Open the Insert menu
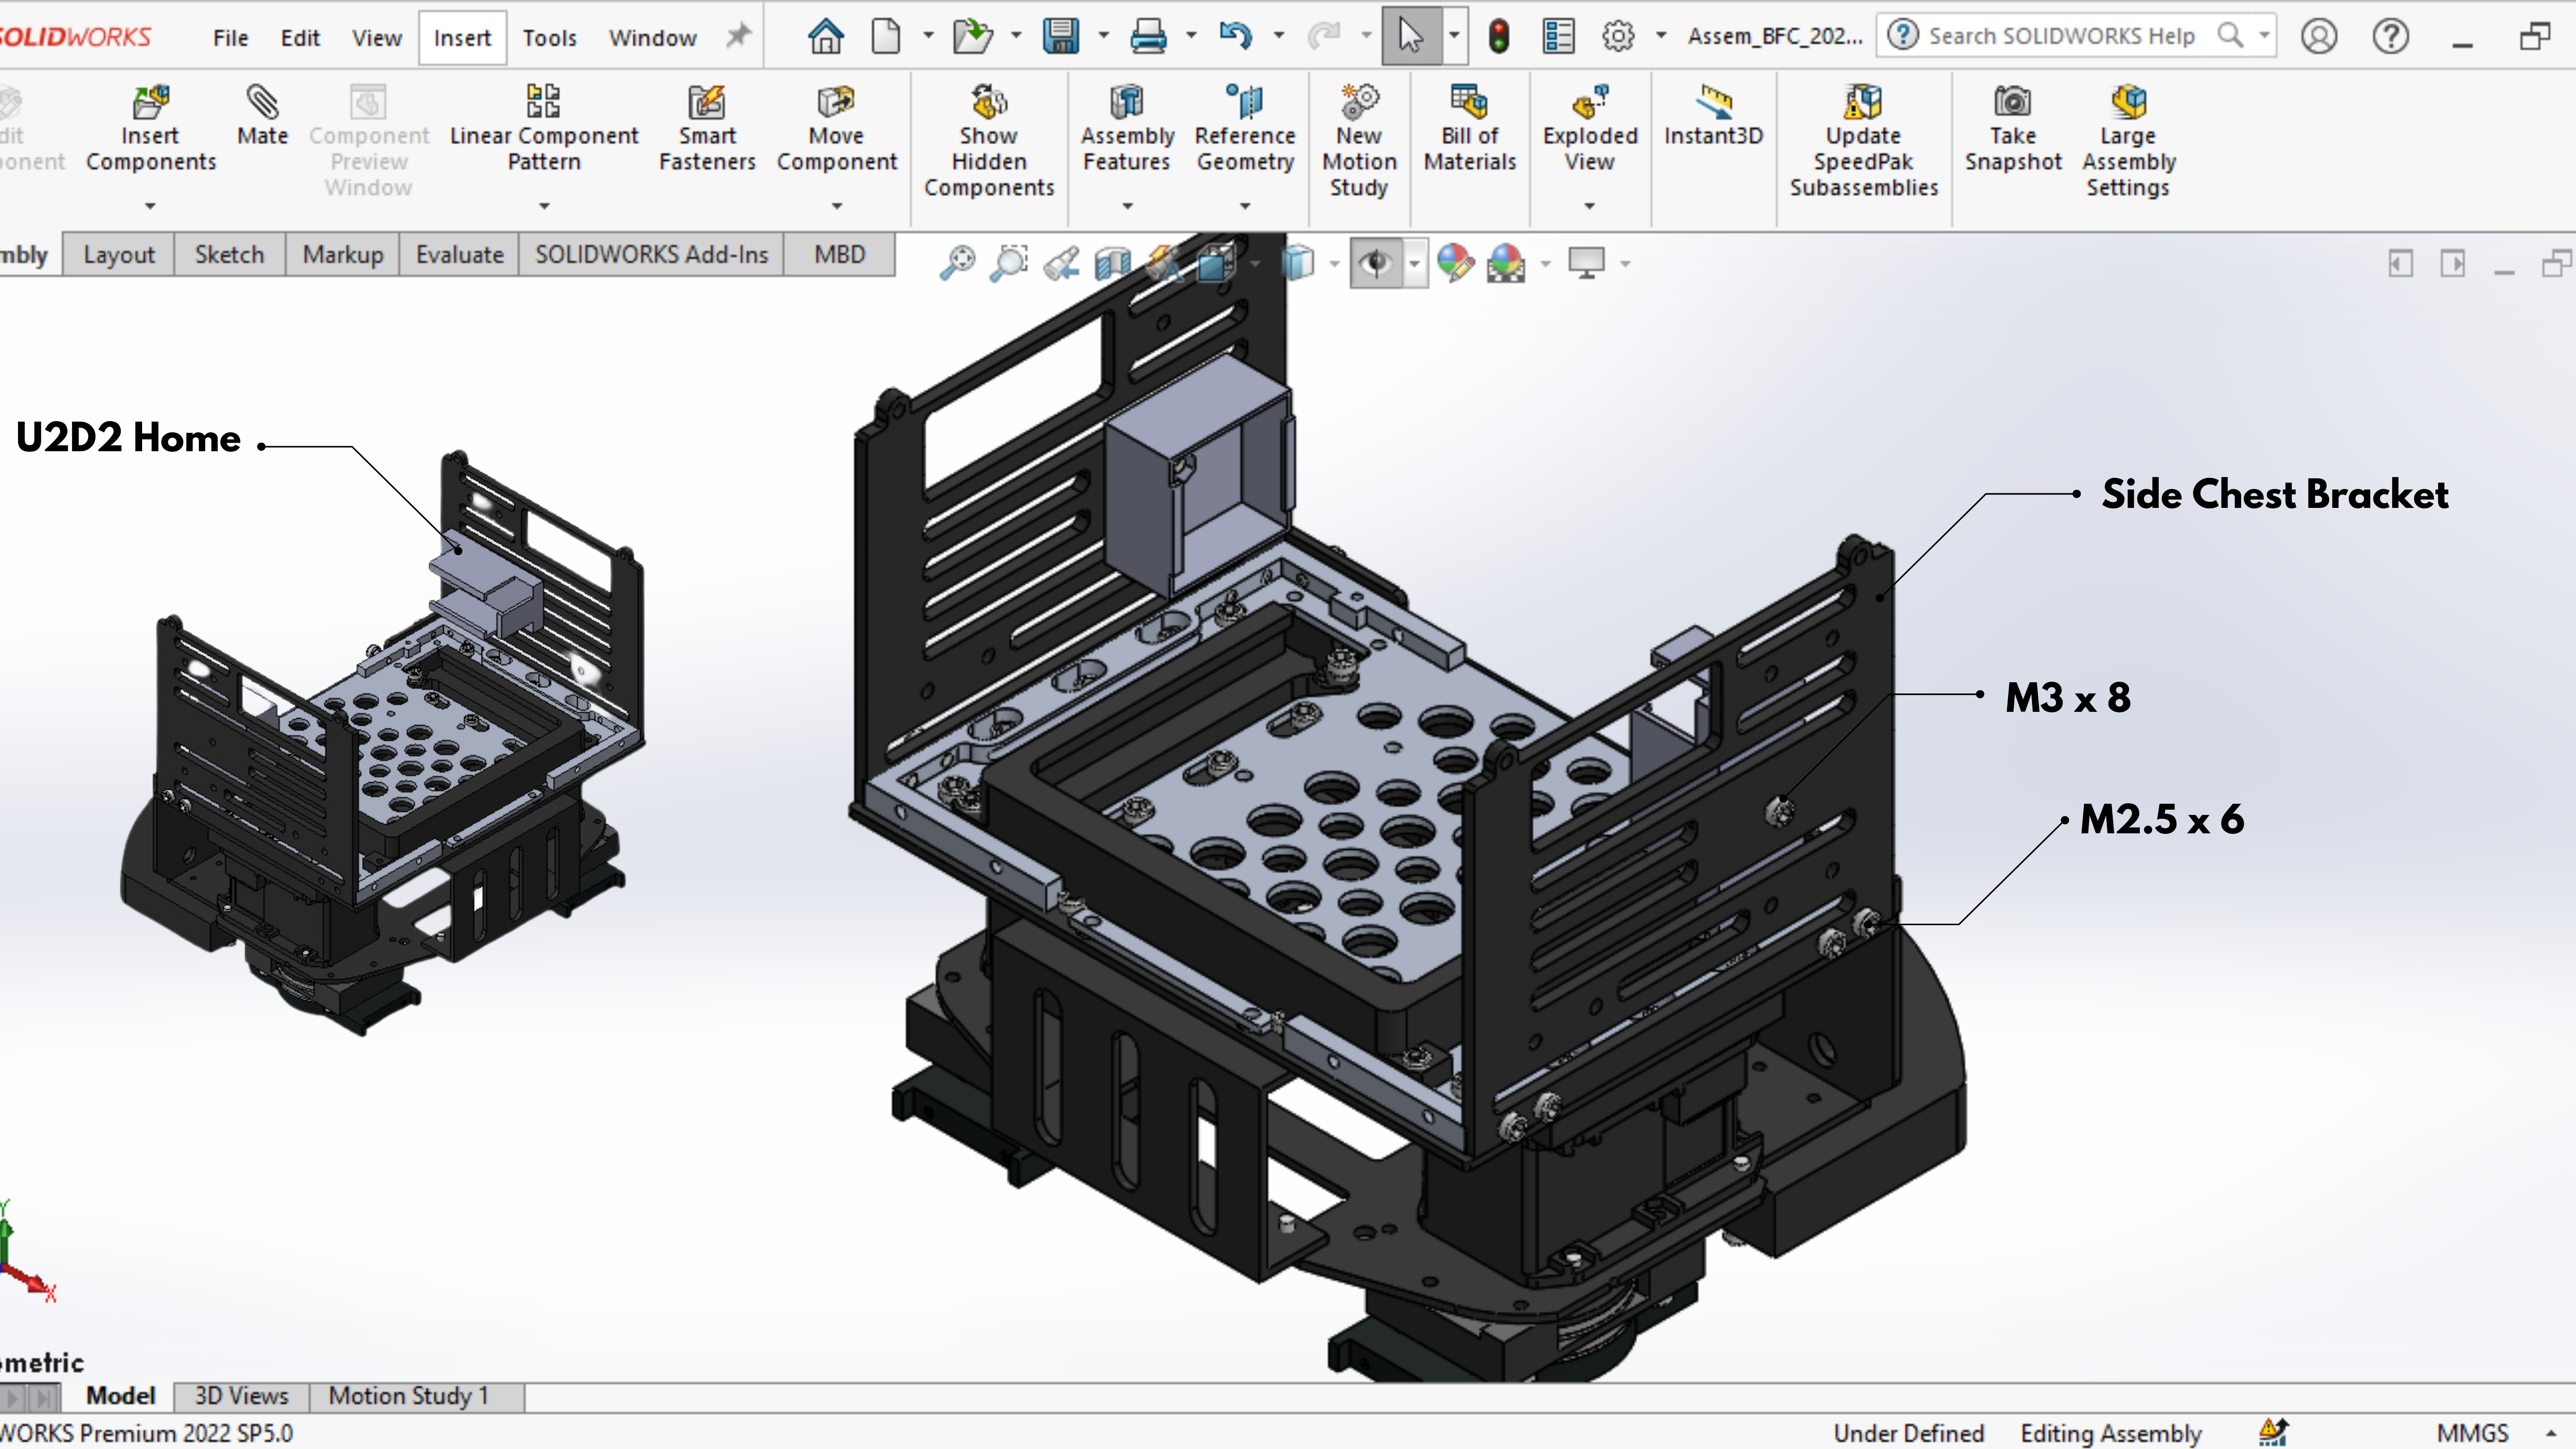Screen dimensions: 2576x1449 [462, 38]
